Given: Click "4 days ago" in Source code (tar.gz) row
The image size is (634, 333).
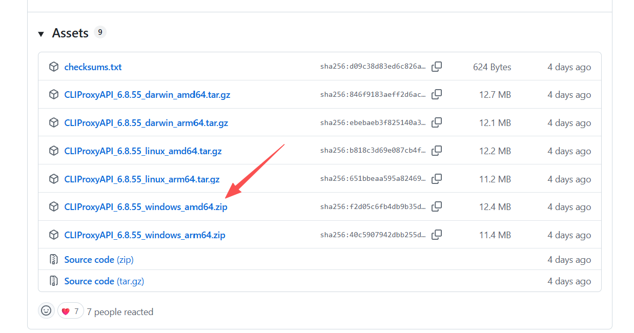Looking at the screenshot, I should click(569, 281).
